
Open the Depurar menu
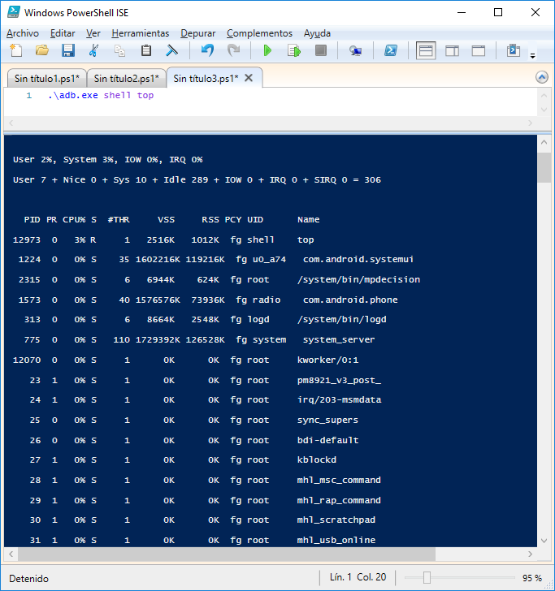point(198,33)
